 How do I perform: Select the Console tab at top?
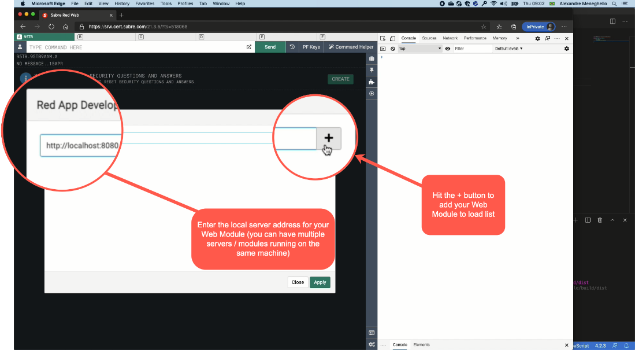pos(409,38)
